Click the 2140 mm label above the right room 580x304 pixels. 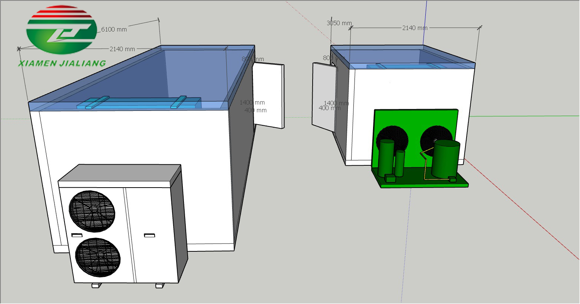[415, 28]
